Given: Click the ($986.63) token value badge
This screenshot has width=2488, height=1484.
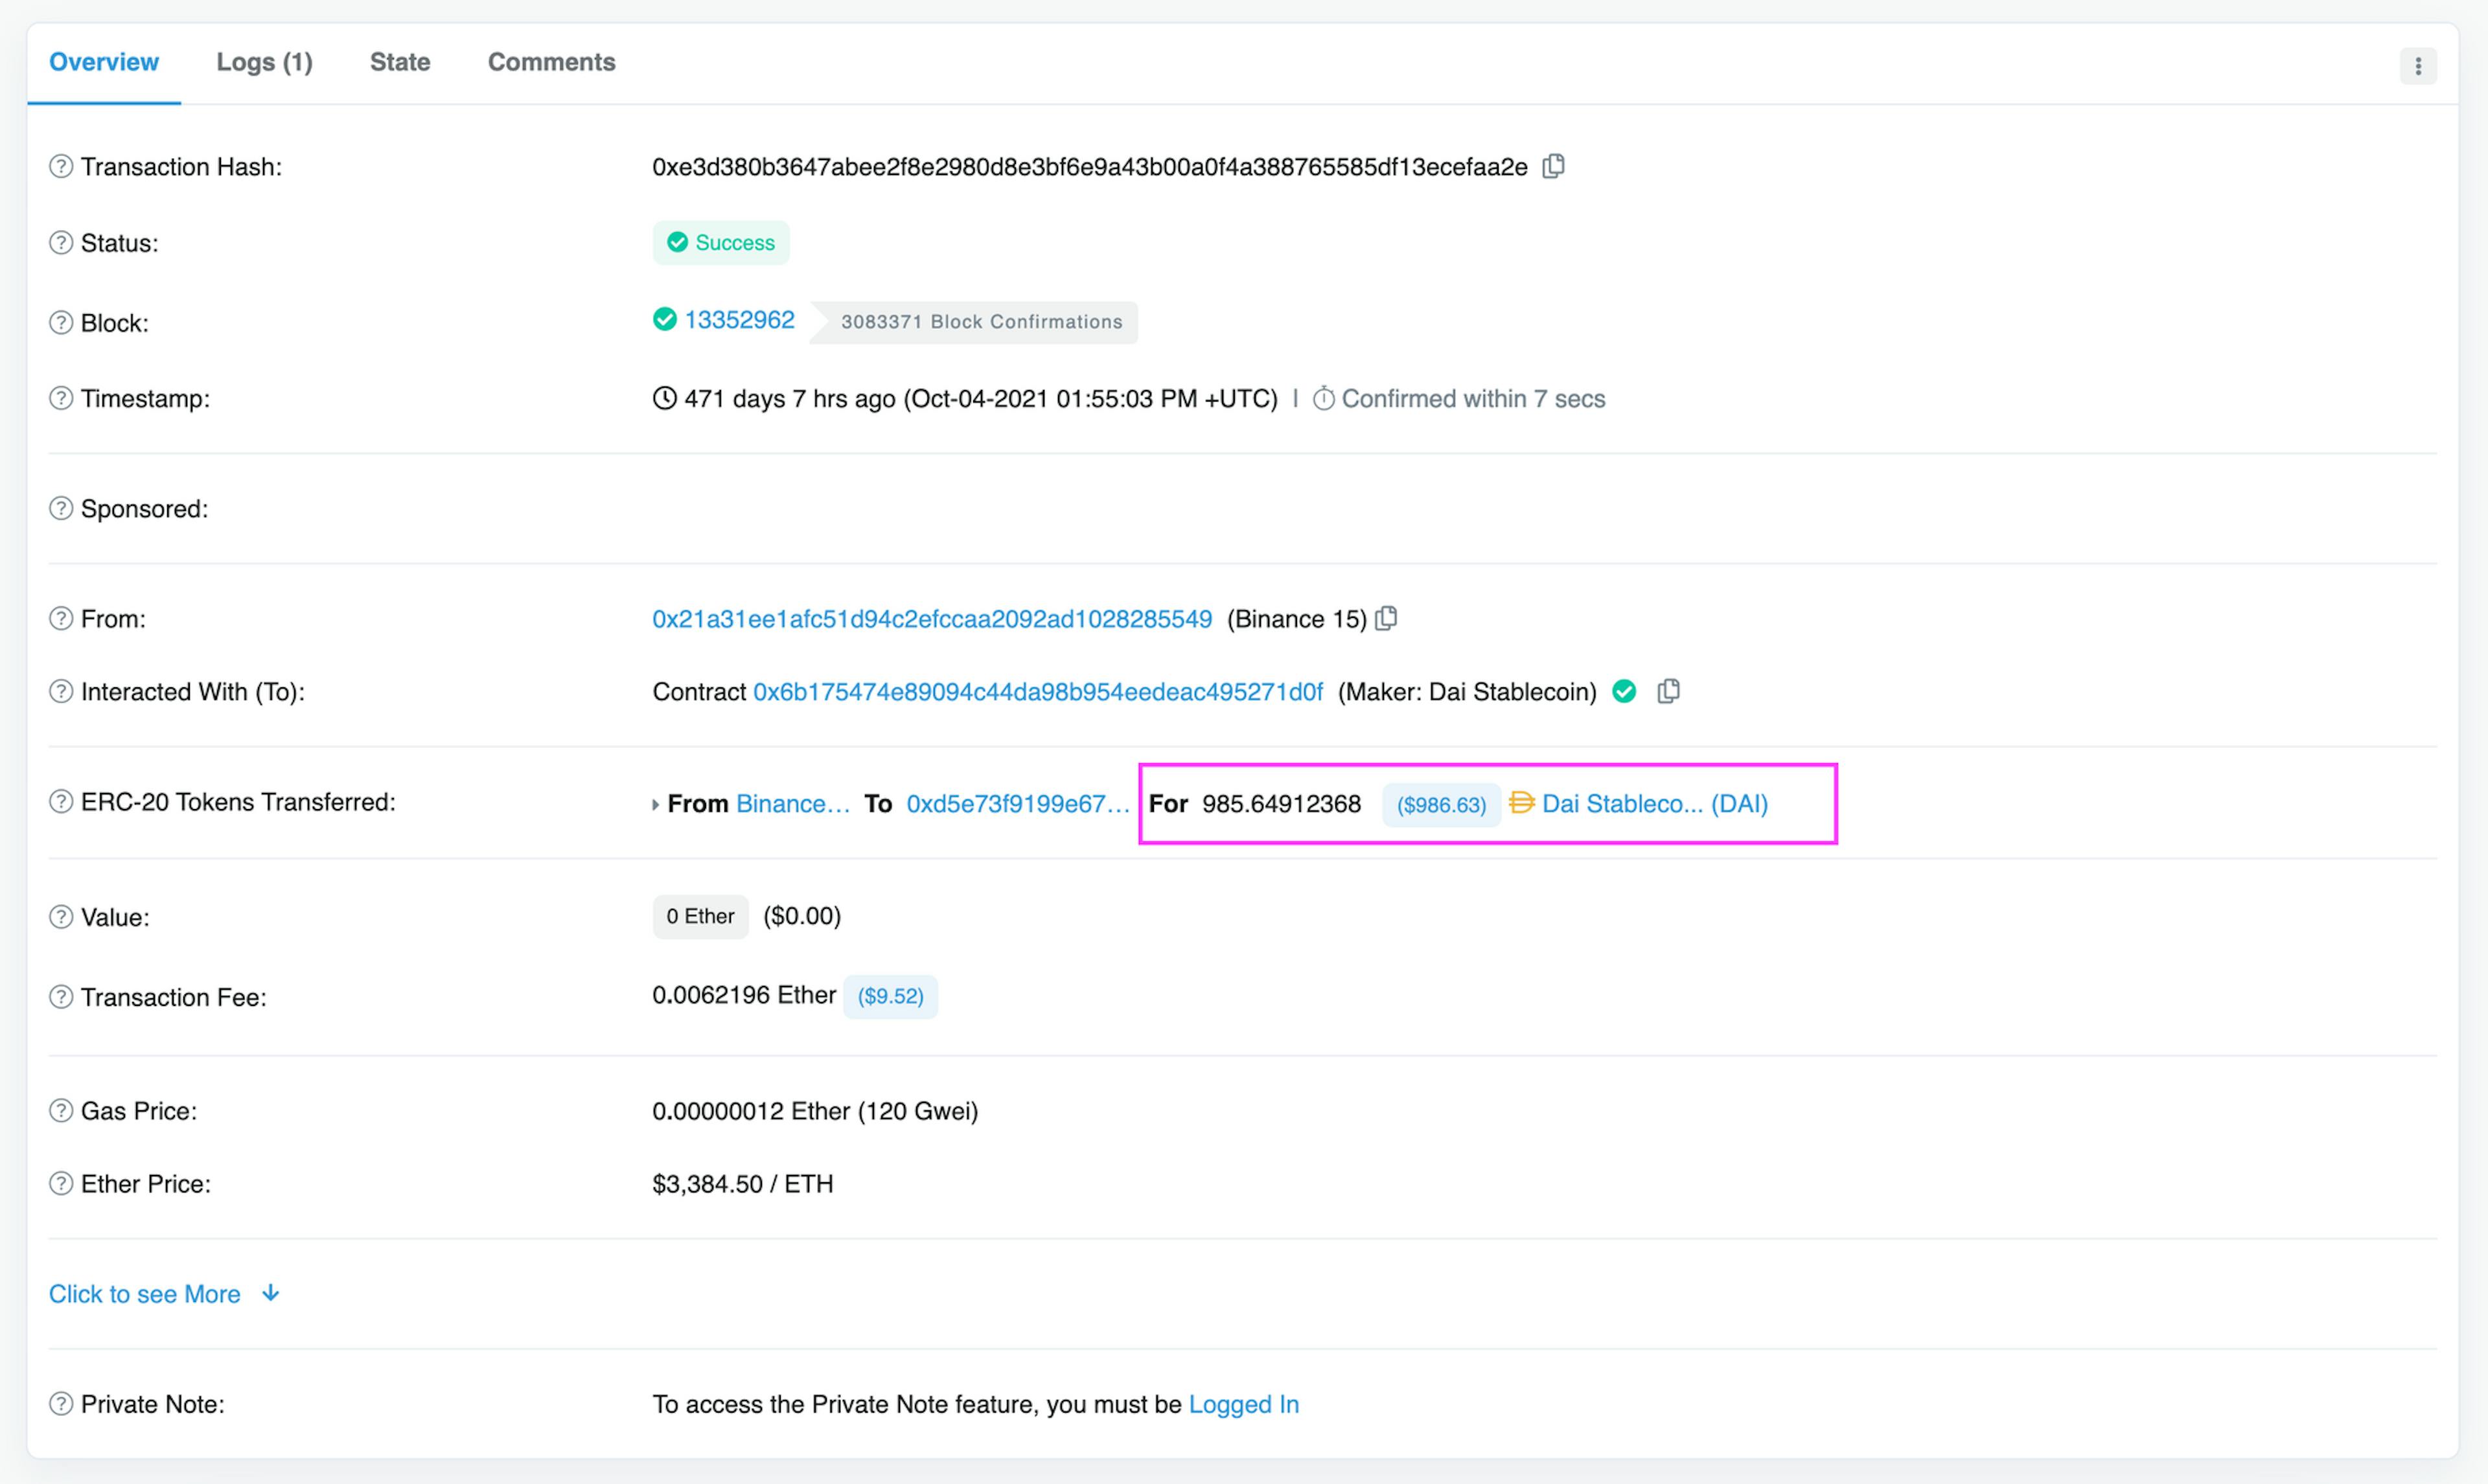Looking at the screenshot, I should pos(1441,805).
